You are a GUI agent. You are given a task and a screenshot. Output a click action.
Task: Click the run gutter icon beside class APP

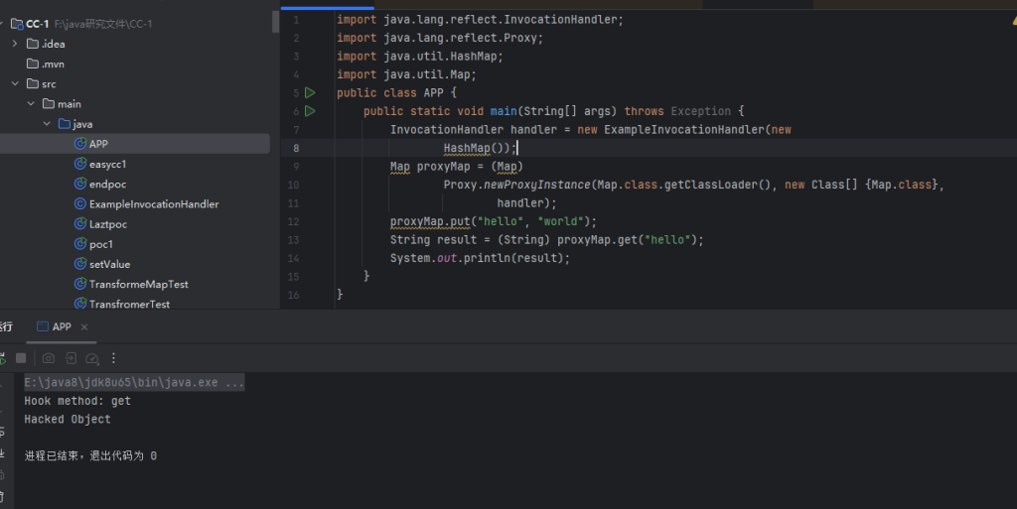(310, 93)
